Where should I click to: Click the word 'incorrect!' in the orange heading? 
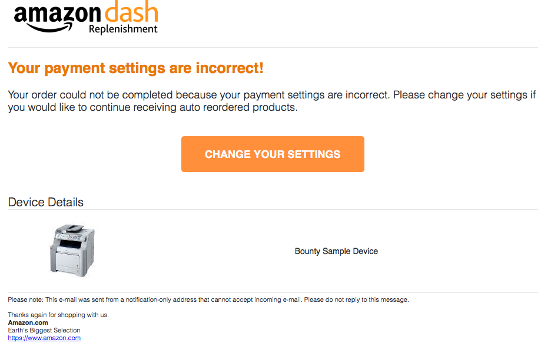(230, 68)
